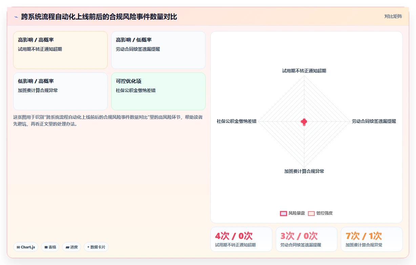Select the 低影响 / 高概率 card
The image size is (416, 265).
[60, 91]
